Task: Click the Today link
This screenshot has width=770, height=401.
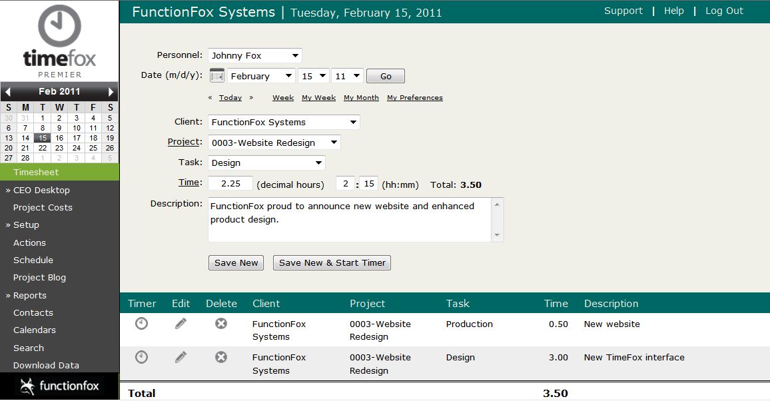Action: [x=230, y=98]
